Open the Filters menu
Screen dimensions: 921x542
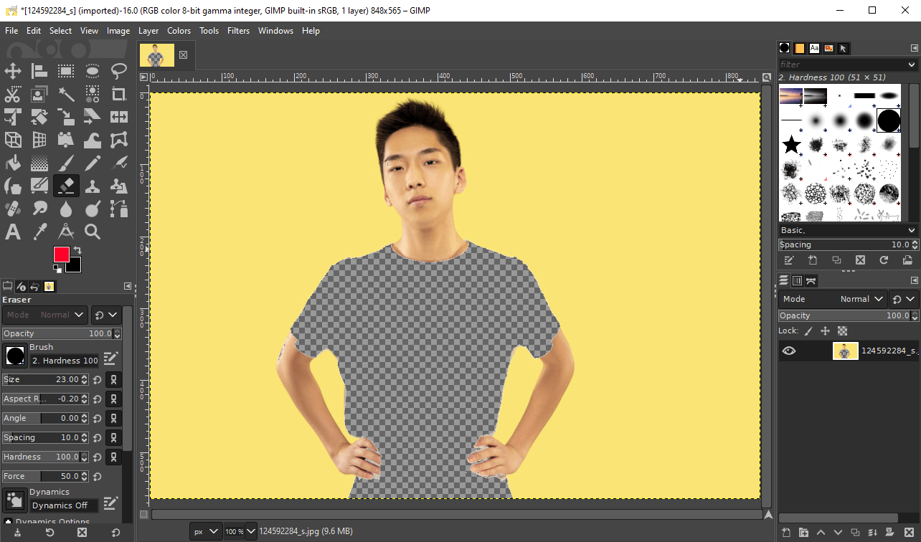pos(238,31)
